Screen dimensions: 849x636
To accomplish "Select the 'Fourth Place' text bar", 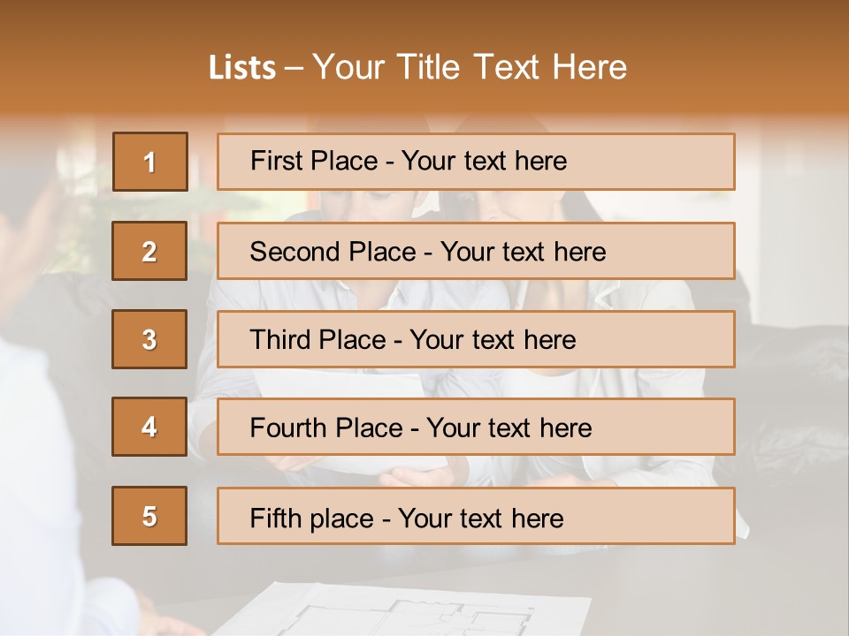I will coord(476,428).
